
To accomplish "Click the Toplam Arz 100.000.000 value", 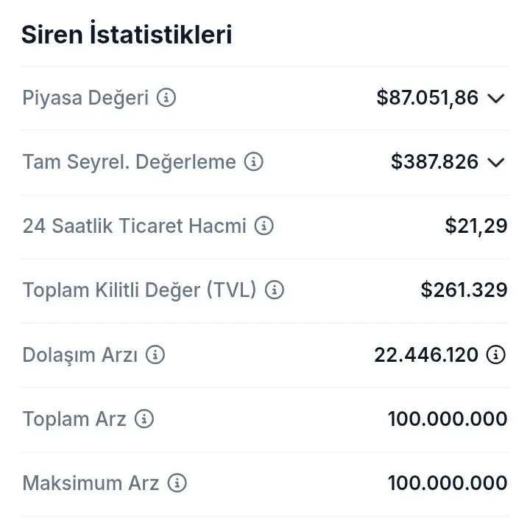I will click(448, 419).
